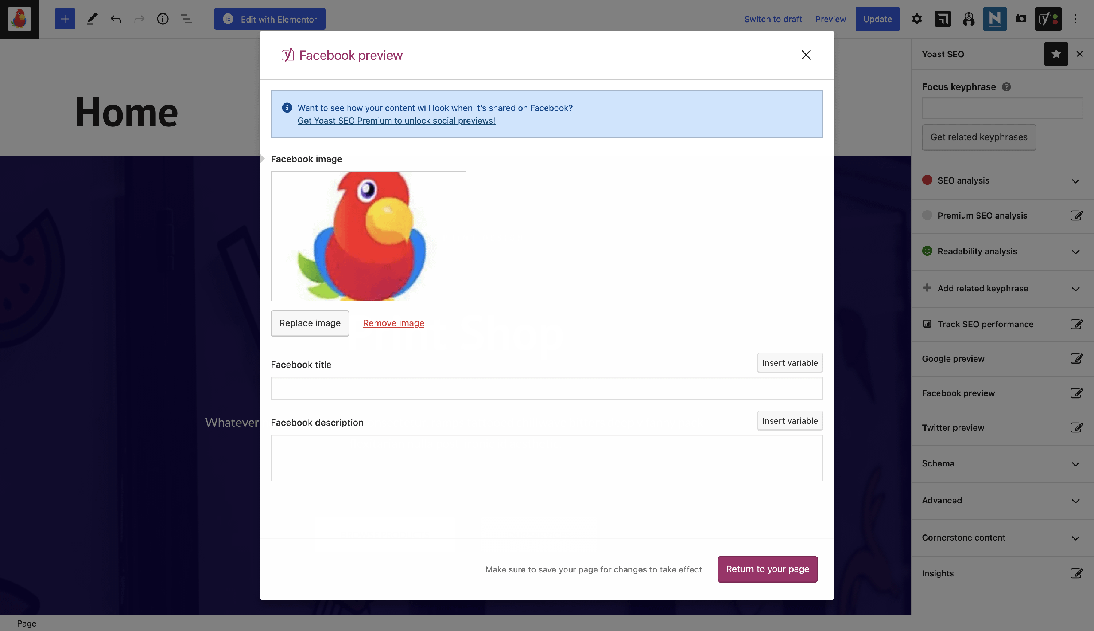
Task: Select the pencil Tools icon
Action: pyautogui.click(x=92, y=19)
